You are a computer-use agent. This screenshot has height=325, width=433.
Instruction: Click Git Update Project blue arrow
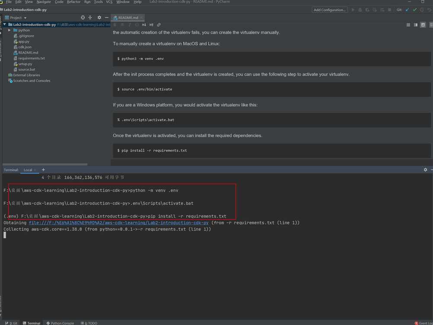pos(408,9)
